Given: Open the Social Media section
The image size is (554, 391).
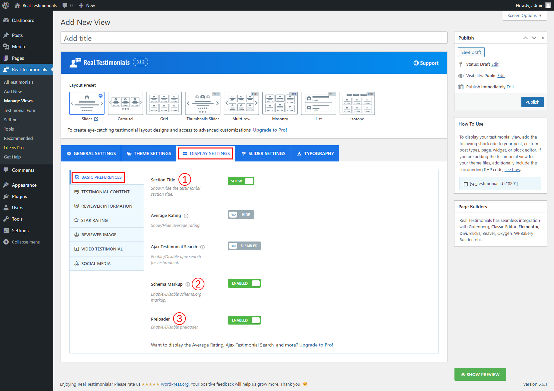Looking at the screenshot, I should coord(107,263).
